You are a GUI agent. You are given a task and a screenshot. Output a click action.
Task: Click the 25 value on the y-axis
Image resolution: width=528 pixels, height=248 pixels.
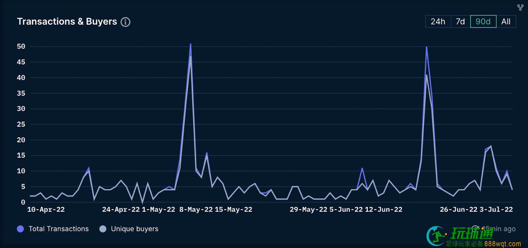point(21,124)
